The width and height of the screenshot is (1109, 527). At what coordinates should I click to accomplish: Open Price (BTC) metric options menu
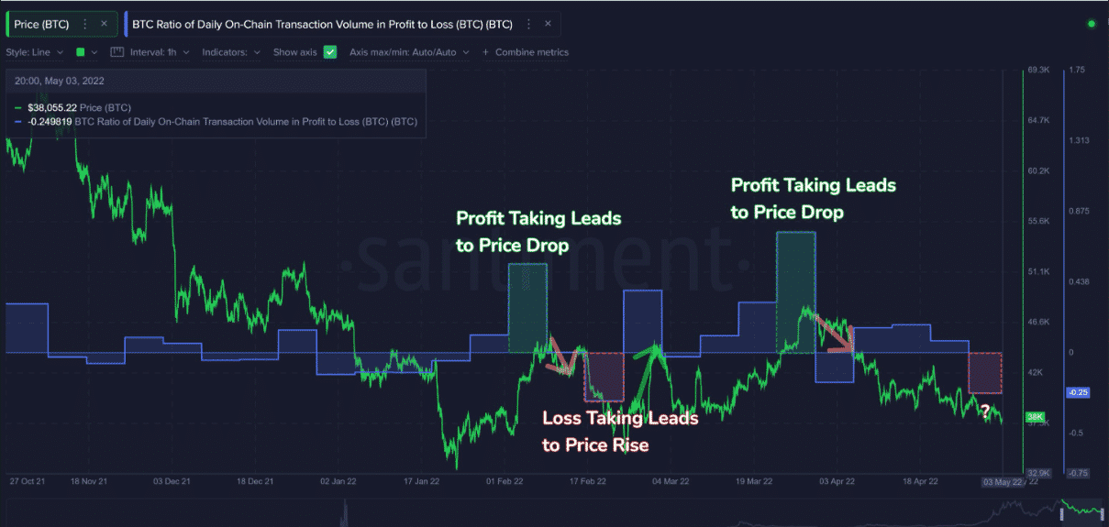(85, 24)
